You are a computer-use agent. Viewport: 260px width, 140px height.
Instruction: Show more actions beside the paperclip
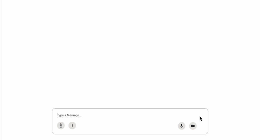click(72, 126)
